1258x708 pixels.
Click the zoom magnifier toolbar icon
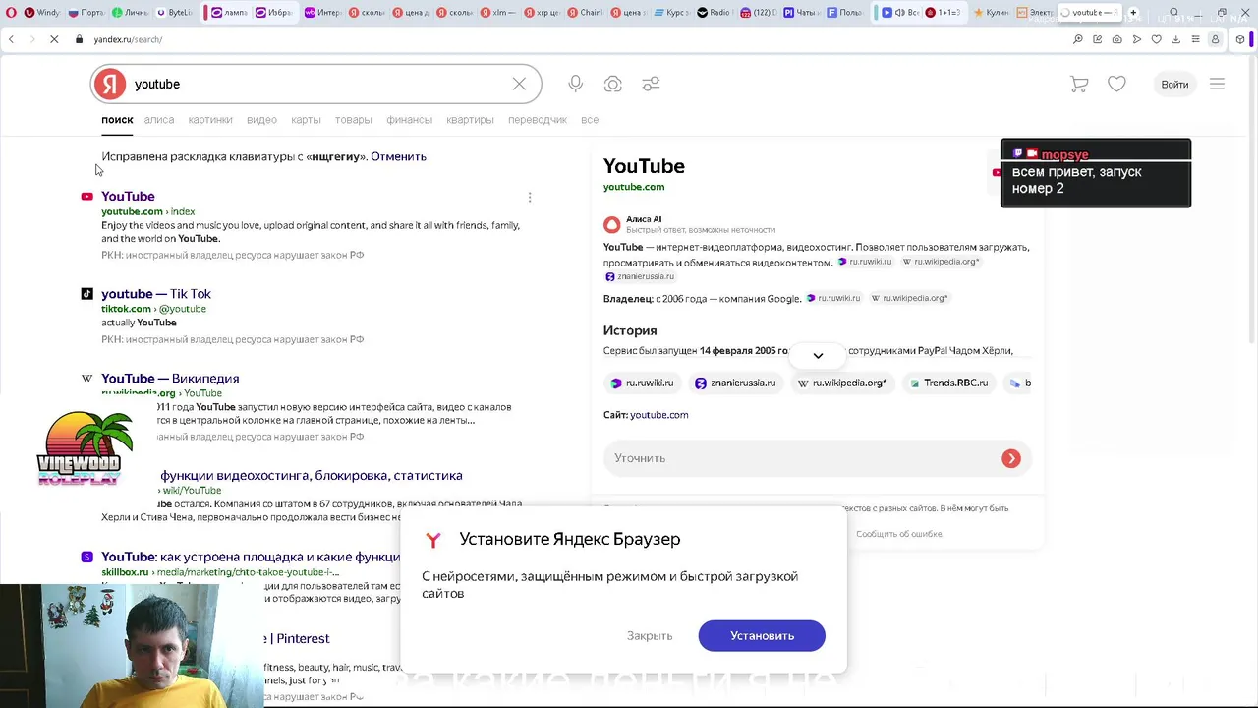pos(1078,39)
